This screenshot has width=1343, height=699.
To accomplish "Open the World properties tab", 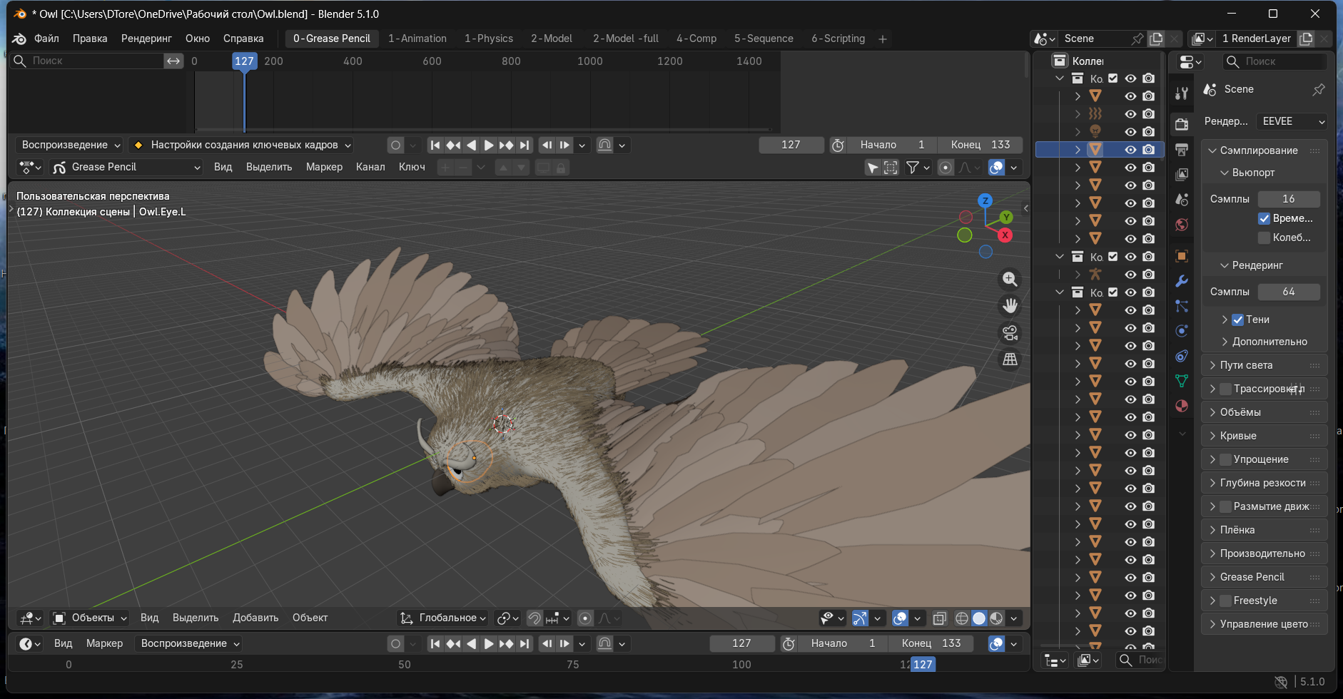I will click(x=1182, y=225).
